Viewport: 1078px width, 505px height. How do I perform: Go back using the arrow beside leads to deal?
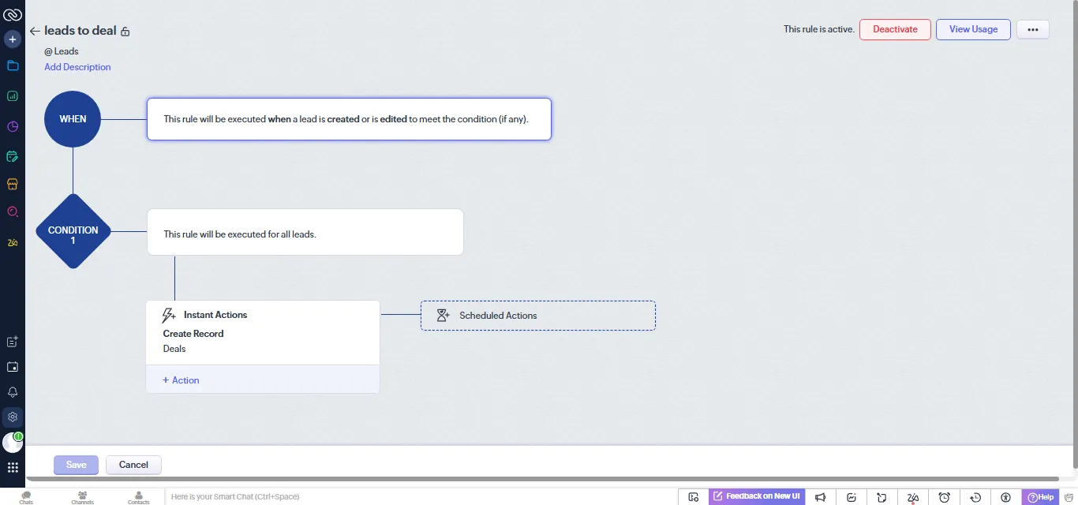[35, 32]
